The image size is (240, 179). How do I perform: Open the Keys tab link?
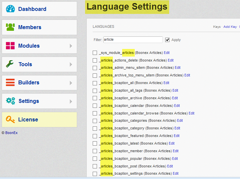coord(217,27)
